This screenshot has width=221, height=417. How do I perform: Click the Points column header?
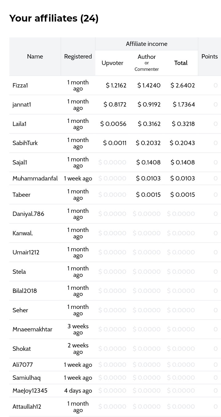pos(210,56)
